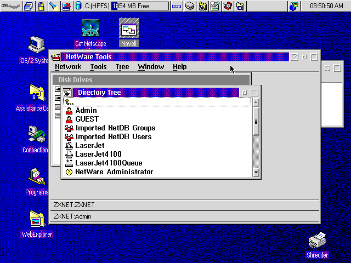Click the LaserJet print server icon
The image size is (351, 263).
tap(69, 146)
